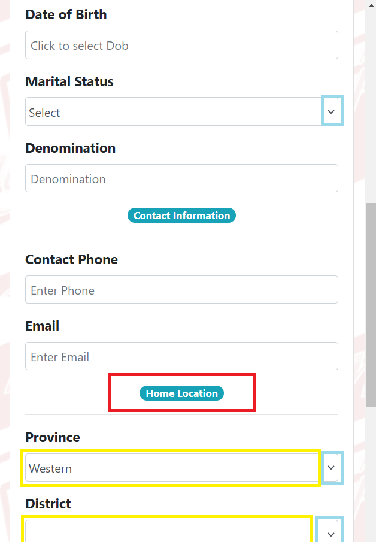Click the Date of Birth picker field
This screenshot has width=376, height=542.
pyautogui.click(x=181, y=45)
